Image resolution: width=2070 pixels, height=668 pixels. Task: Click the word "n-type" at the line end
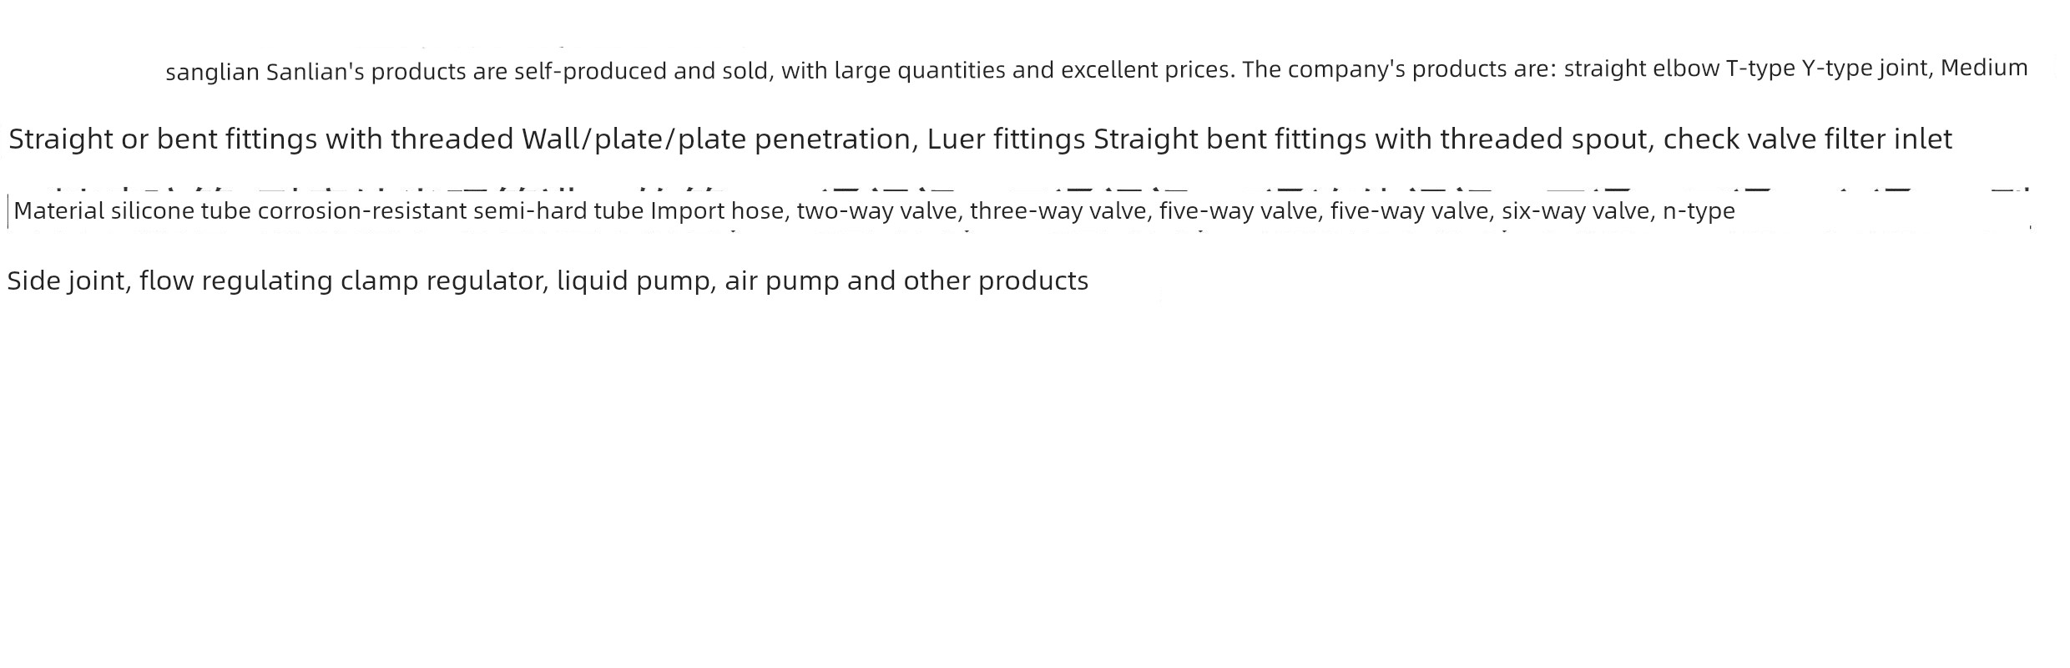tap(1699, 211)
